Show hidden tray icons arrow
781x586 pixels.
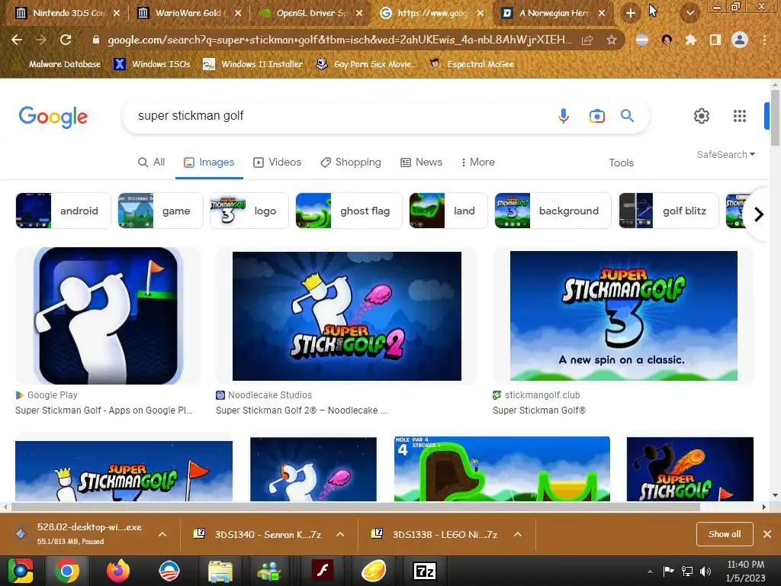pos(650,572)
